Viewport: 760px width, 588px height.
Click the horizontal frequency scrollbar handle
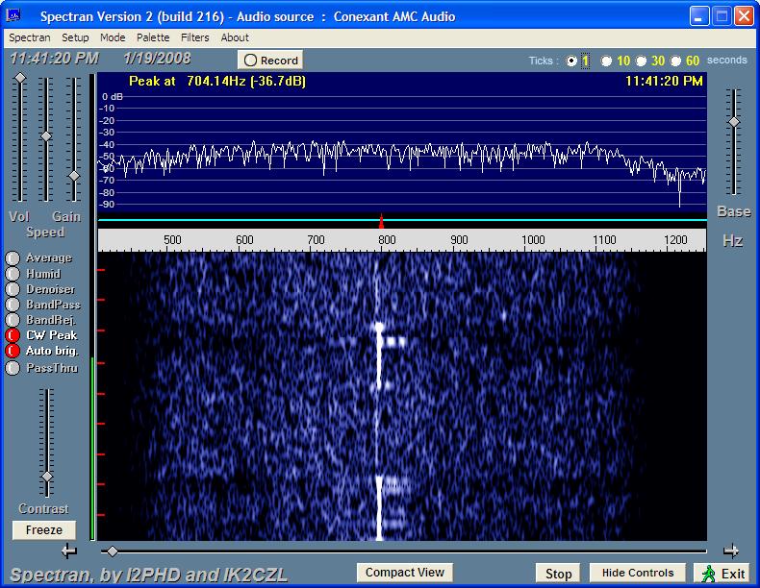(112, 551)
